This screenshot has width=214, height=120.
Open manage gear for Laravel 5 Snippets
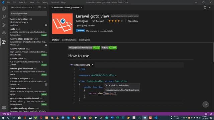coord(46,84)
